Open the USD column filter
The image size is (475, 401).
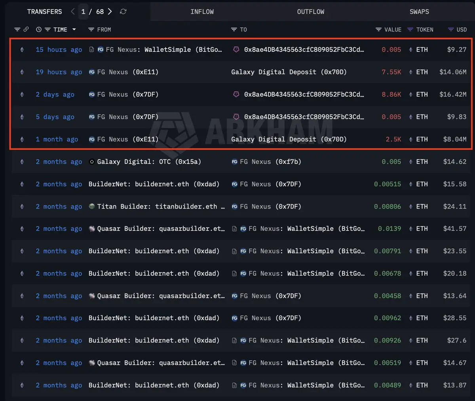coord(450,30)
